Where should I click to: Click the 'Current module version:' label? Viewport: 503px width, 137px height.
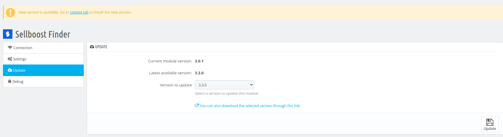click(170, 61)
